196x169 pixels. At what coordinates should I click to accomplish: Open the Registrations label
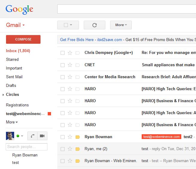pyautogui.click(x=17, y=105)
